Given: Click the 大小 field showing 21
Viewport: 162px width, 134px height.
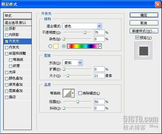Looking at the screenshot, I should pos(99,75).
